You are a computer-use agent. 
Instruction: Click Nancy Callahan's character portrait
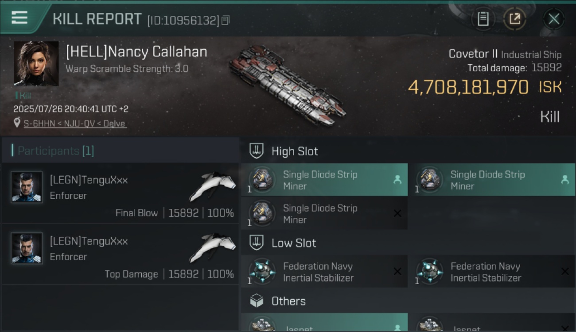(36, 64)
